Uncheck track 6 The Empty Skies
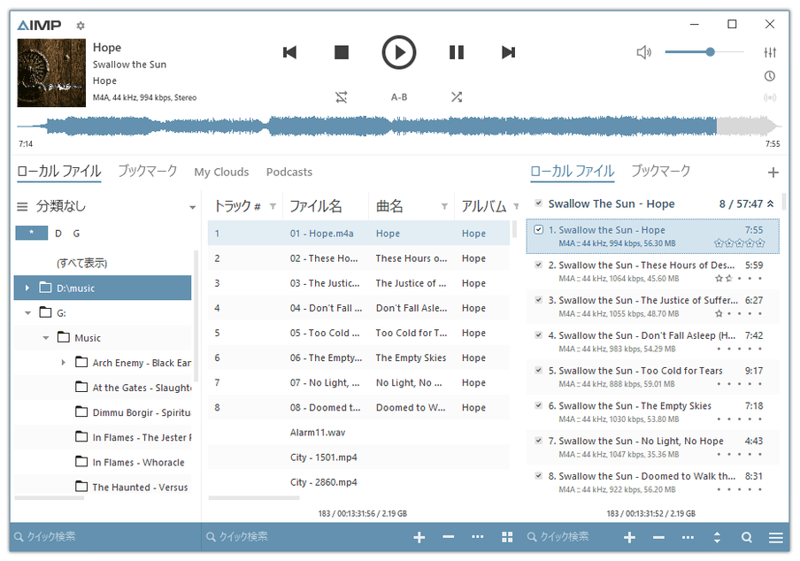The width and height of the screenshot is (800, 561). tap(538, 405)
